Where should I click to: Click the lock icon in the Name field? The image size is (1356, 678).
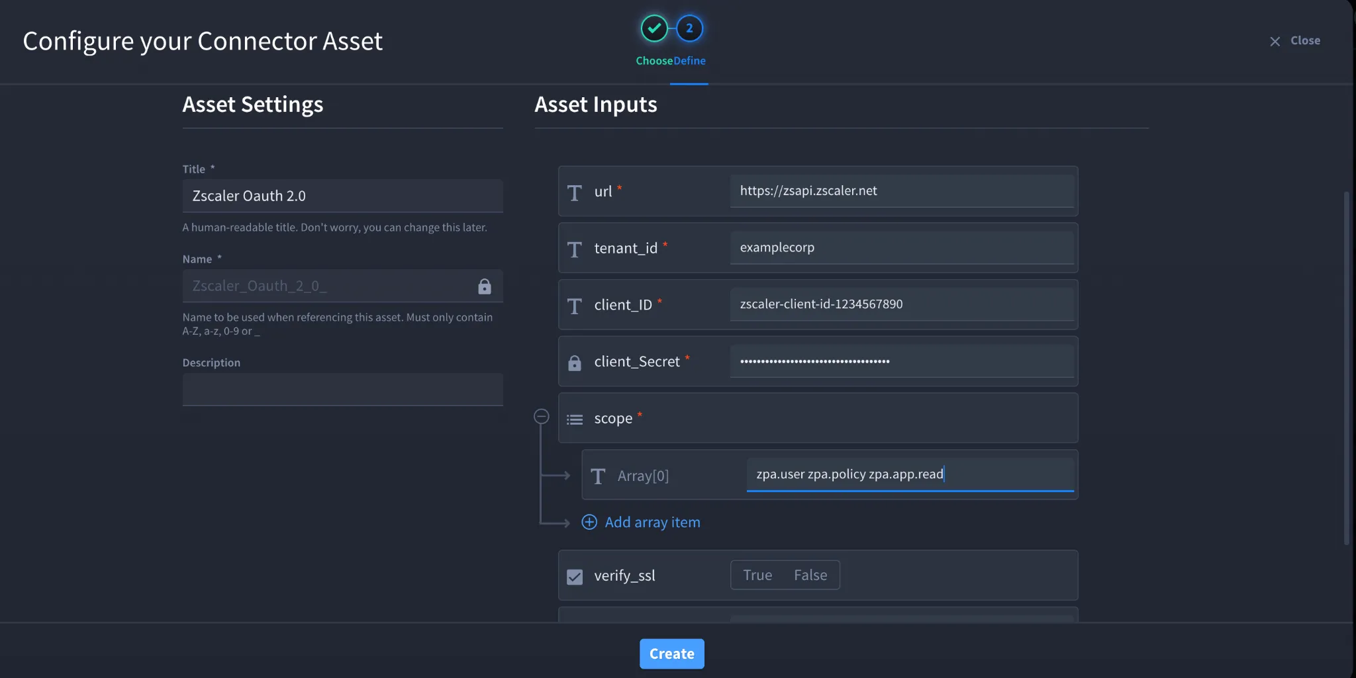point(485,286)
